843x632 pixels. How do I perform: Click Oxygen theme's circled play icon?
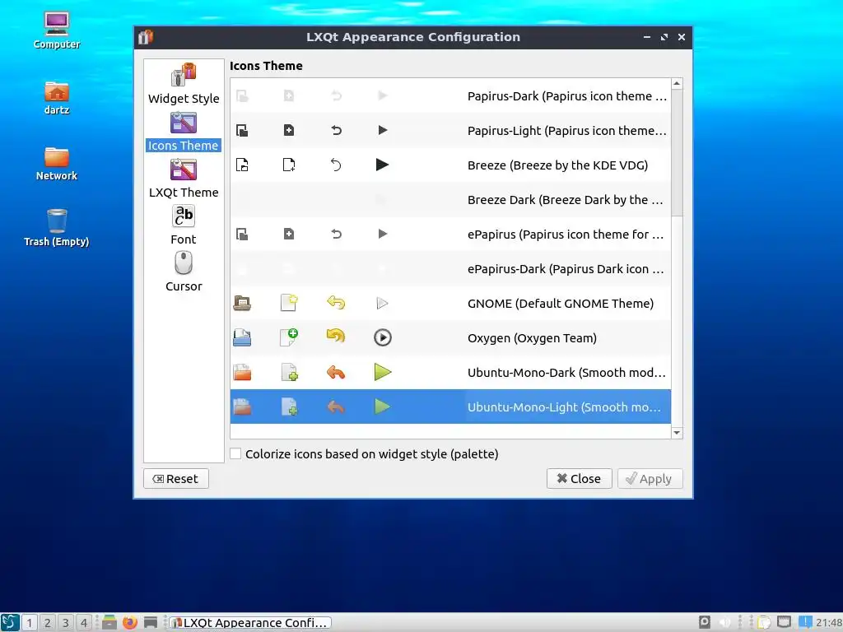pyautogui.click(x=382, y=338)
